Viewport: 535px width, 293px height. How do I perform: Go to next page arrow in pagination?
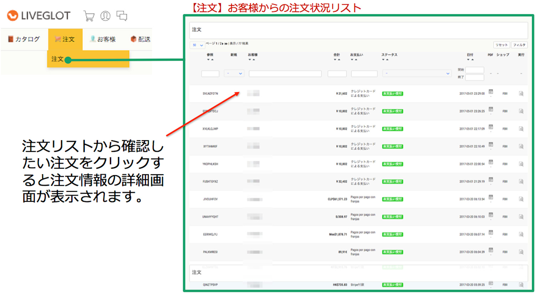coord(223,43)
